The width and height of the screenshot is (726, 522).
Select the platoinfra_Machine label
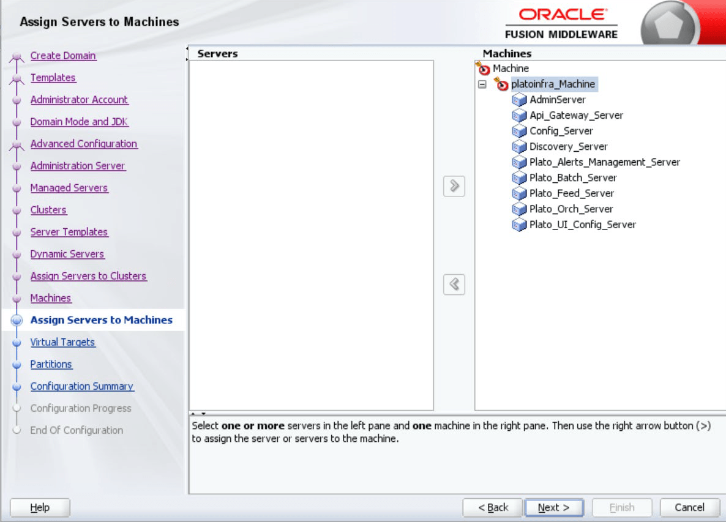pyautogui.click(x=553, y=84)
